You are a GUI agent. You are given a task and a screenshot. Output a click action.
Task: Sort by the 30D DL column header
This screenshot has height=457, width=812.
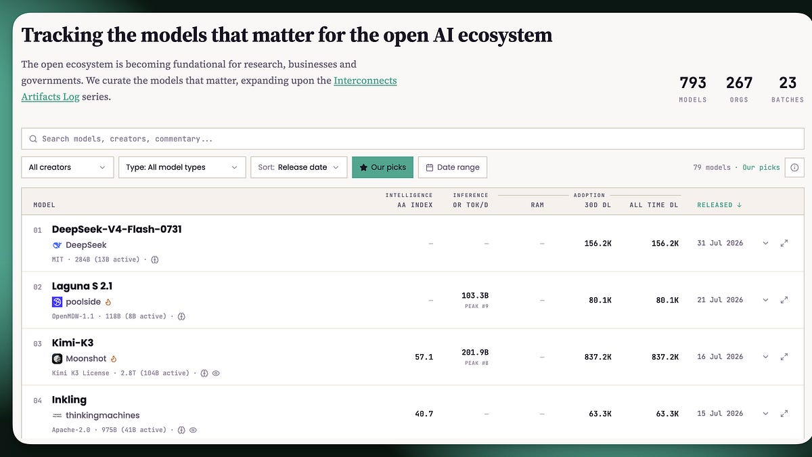pos(597,205)
